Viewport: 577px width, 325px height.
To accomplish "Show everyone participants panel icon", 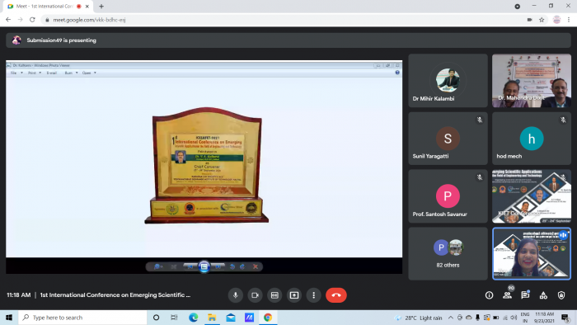I will coord(507,295).
